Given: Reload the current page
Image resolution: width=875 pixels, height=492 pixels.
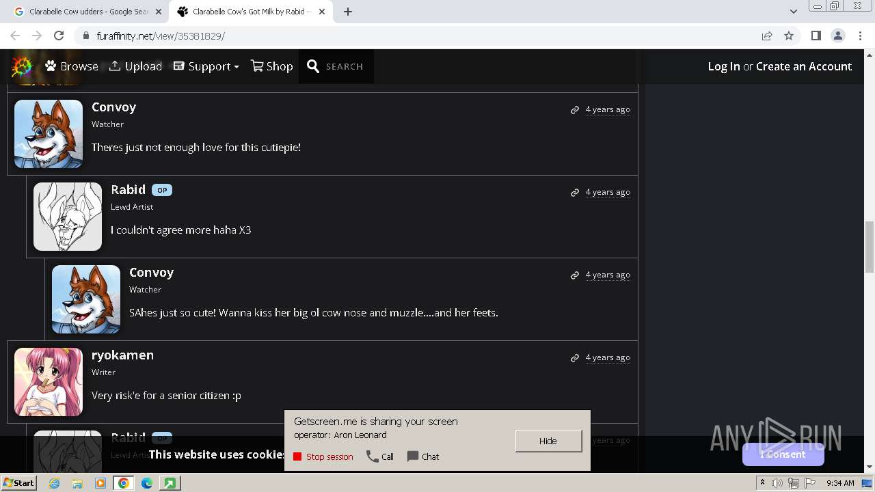Looking at the screenshot, I should coord(59,36).
